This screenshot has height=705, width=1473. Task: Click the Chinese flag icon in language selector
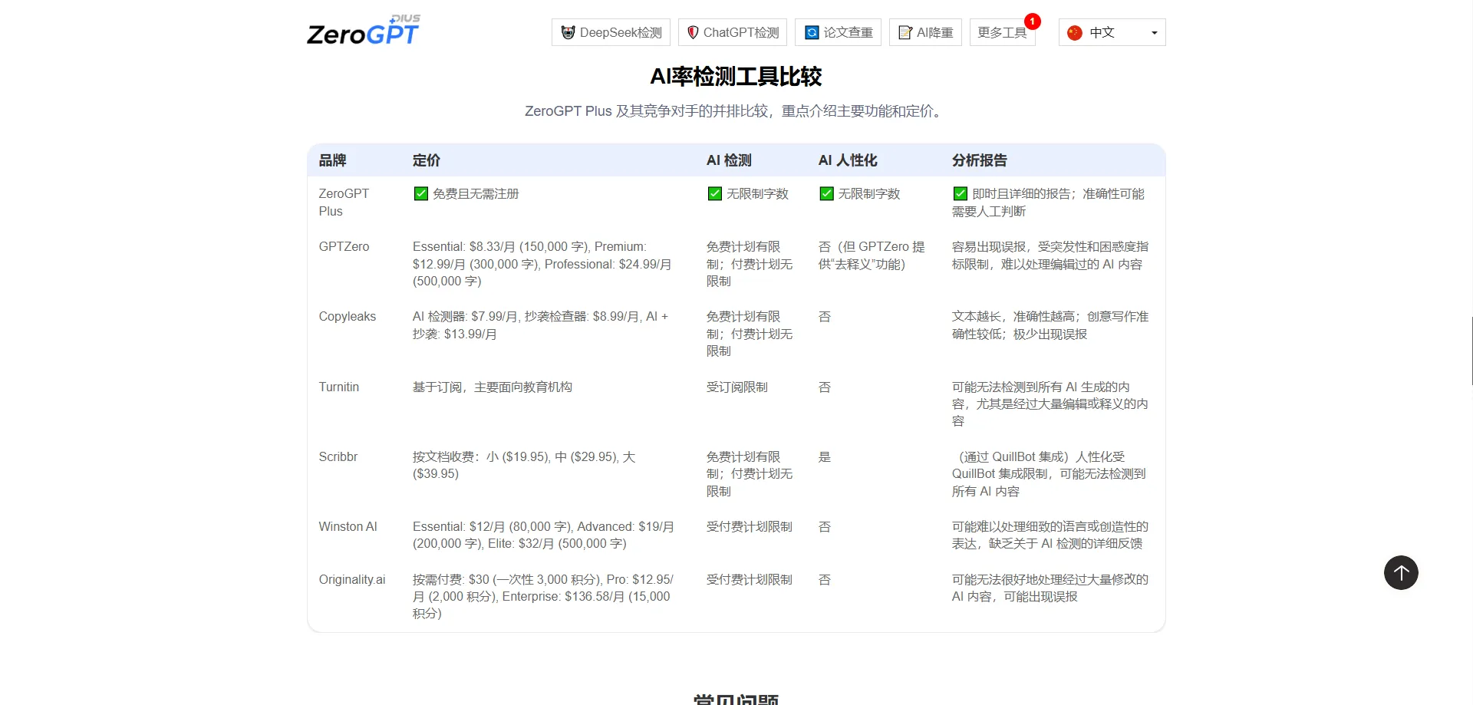tap(1073, 32)
